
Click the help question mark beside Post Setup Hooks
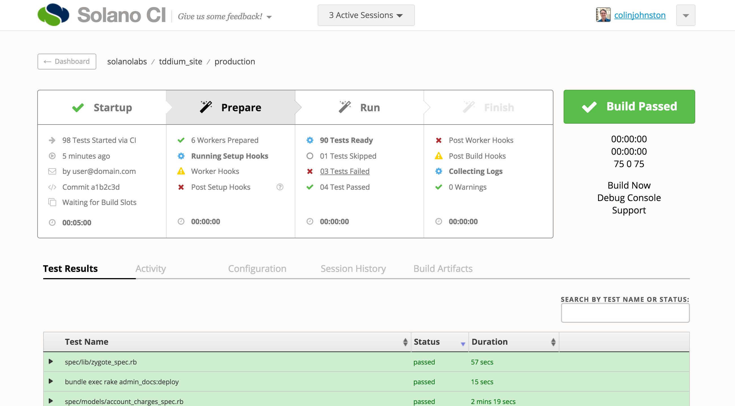(280, 187)
